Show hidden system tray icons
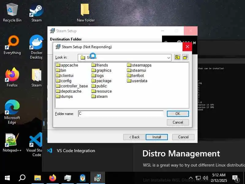245x184 pixels. [191, 178]
